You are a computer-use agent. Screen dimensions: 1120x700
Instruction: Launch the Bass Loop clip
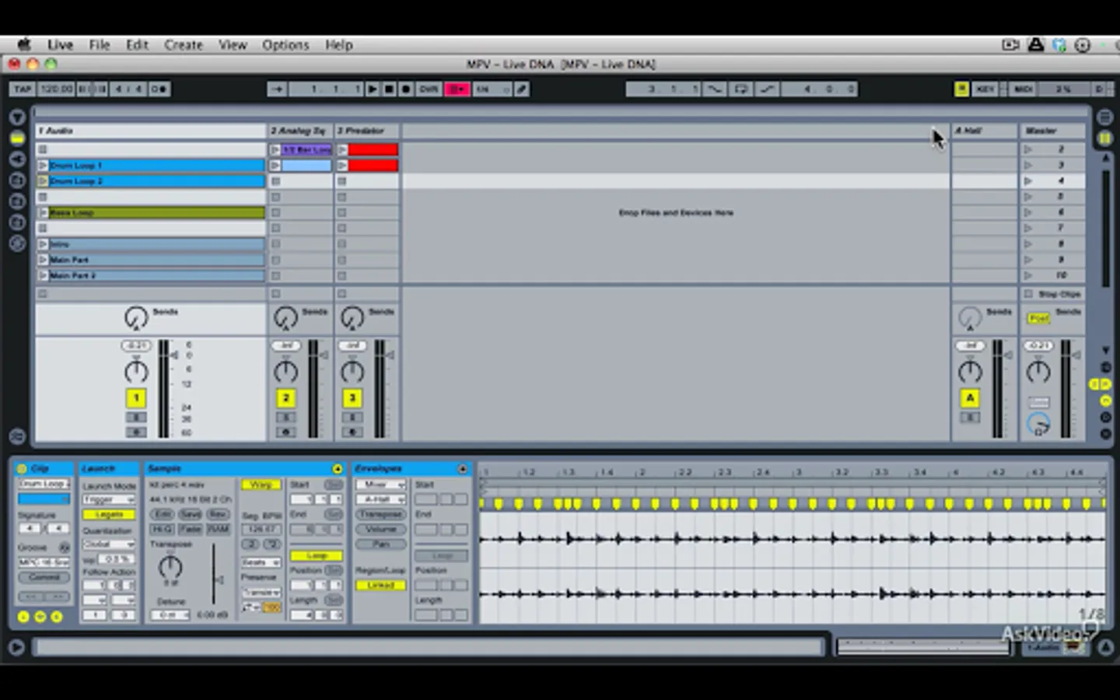tap(43, 212)
